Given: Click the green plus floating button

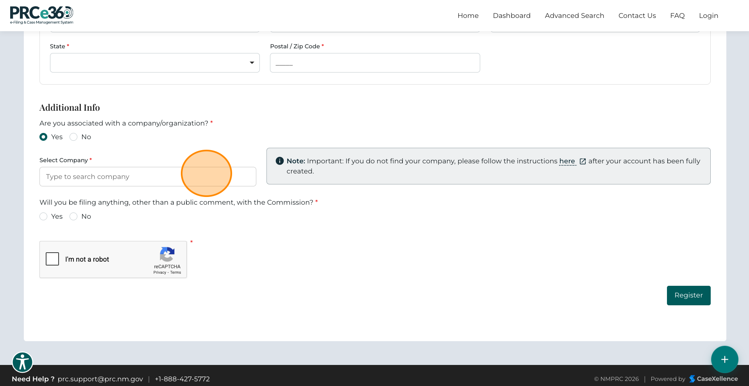Looking at the screenshot, I should (x=724, y=359).
